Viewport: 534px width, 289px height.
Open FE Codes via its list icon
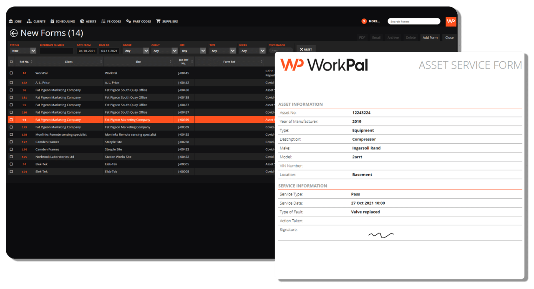point(103,21)
